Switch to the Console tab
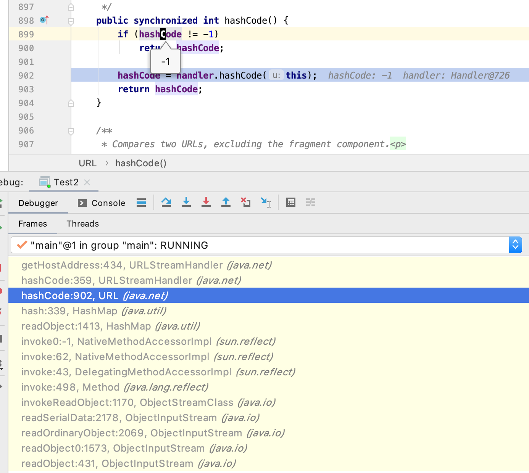 tap(102, 203)
